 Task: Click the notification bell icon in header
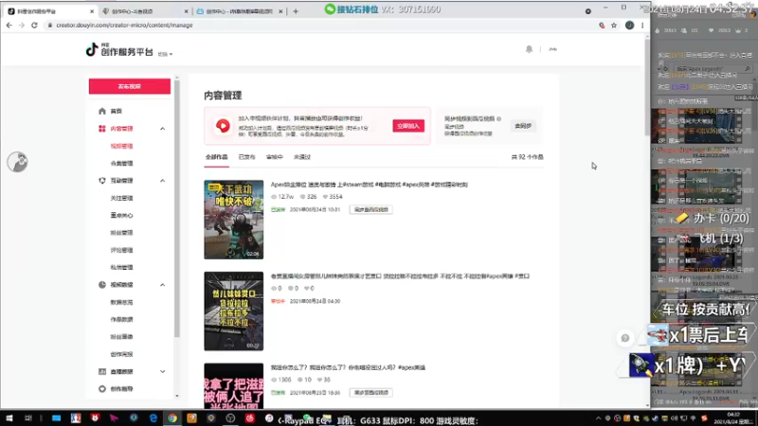point(530,49)
